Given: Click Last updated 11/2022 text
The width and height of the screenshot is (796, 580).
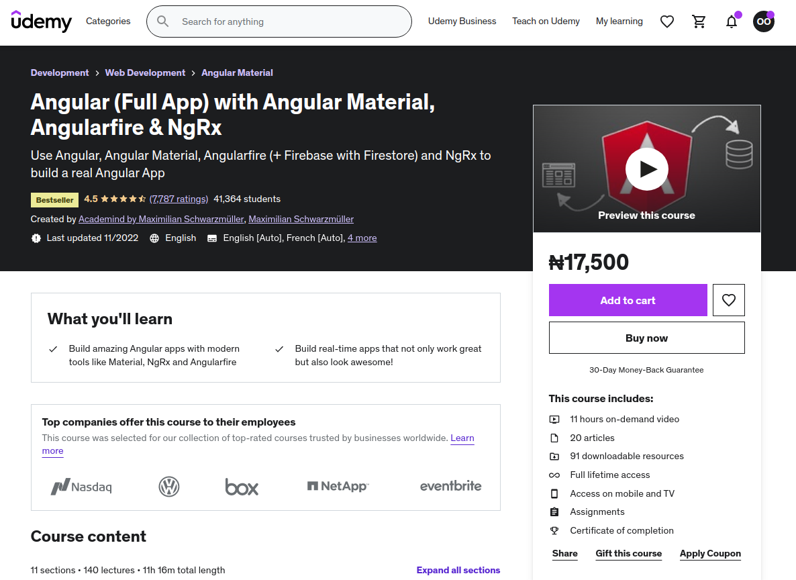Looking at the screenshot, I should pyautogui.click(x=93, y=238).
